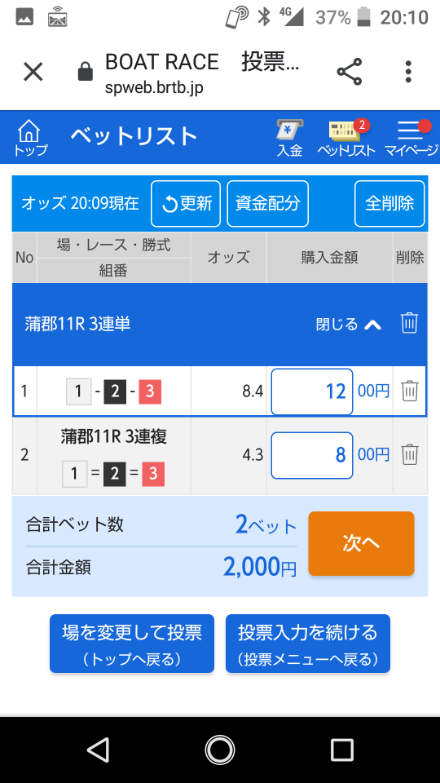
Task: Close the browser tab with the X
Action: coord(33,72)
